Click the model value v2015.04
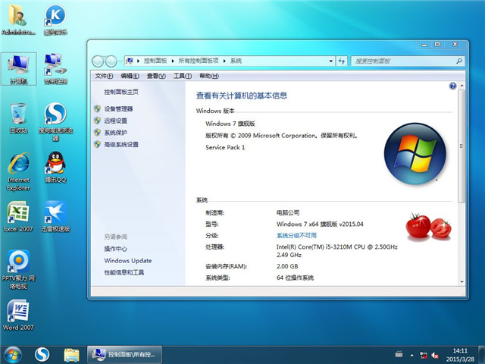This screenshot has height=364, width=485. pos(320,224)
